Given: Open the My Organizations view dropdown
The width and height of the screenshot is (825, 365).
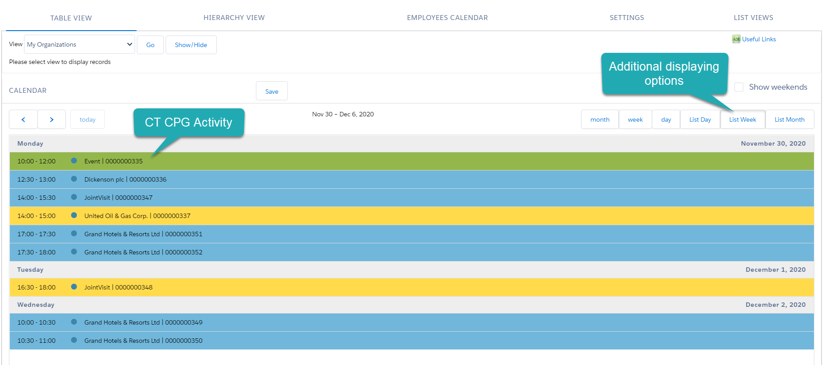Looking at the screenshot, I should [x=80, y=44].
